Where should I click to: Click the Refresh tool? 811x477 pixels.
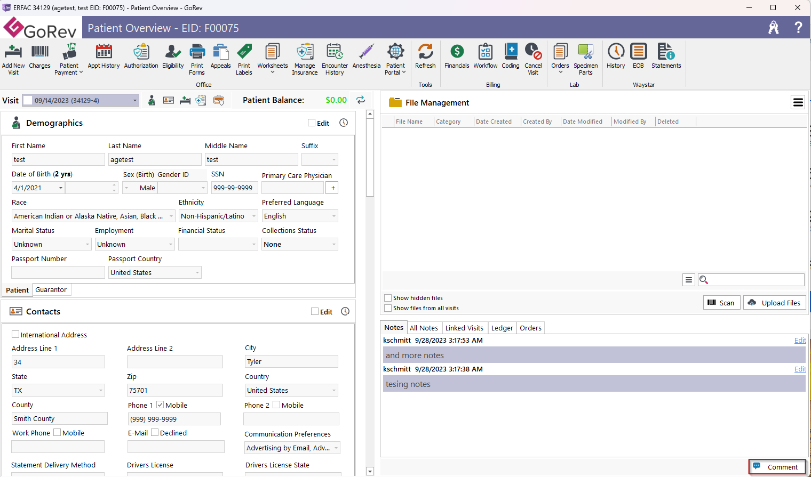point(425,56)
